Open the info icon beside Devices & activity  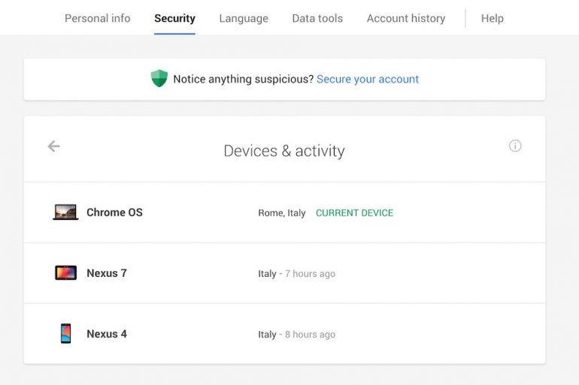[x=515, y=146]
